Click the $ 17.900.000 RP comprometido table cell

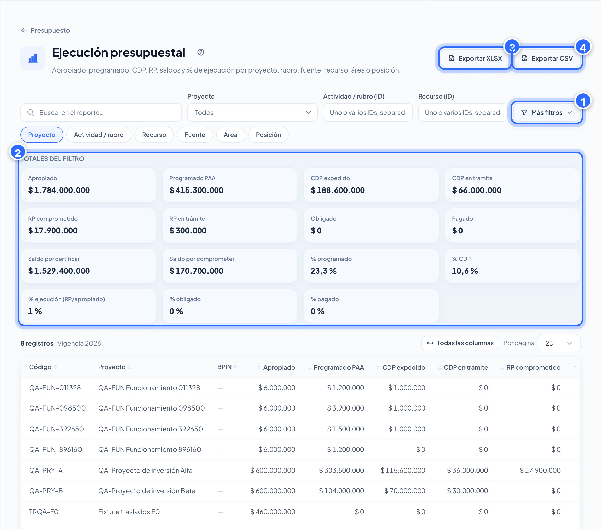[x=540, y=471]
